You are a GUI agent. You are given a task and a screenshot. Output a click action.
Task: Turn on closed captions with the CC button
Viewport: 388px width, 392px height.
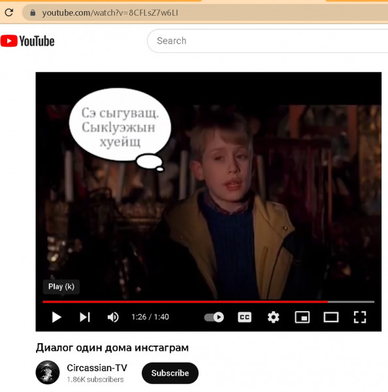244,318
